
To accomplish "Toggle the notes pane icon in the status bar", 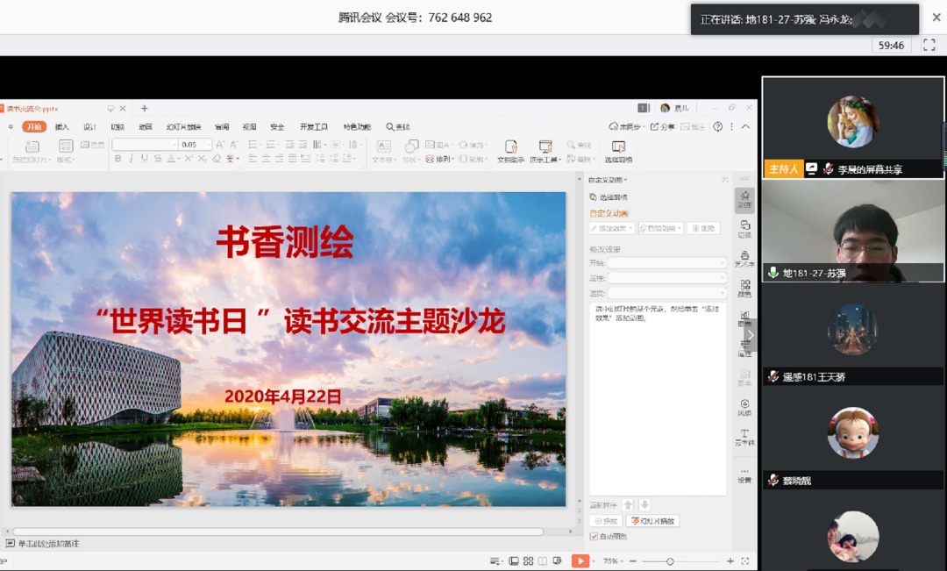I will [x=496, y=560].
